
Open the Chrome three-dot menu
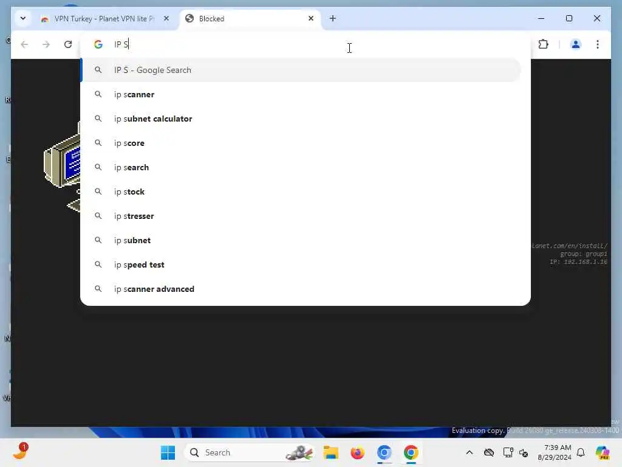point(598,44)
